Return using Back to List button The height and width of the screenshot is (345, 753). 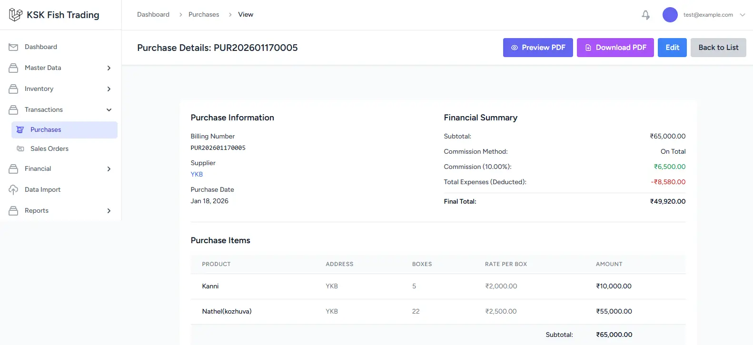[718, 48]
